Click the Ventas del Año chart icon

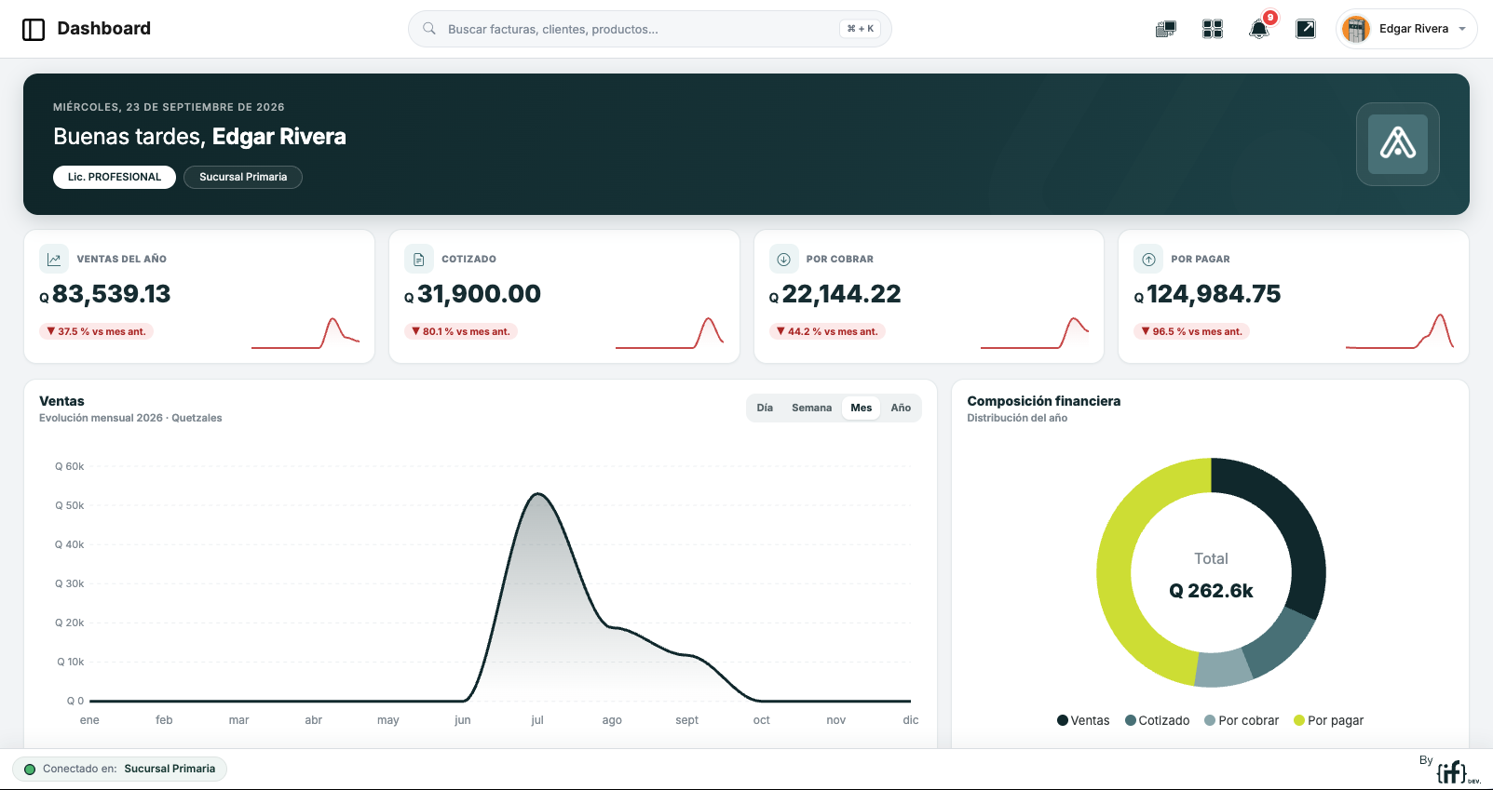54,260
